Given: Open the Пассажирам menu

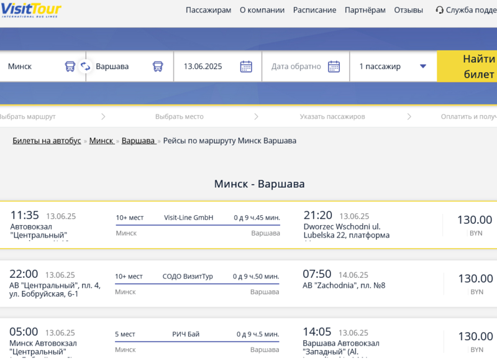Looking at the screenshot, I should [x=208, y=10].
